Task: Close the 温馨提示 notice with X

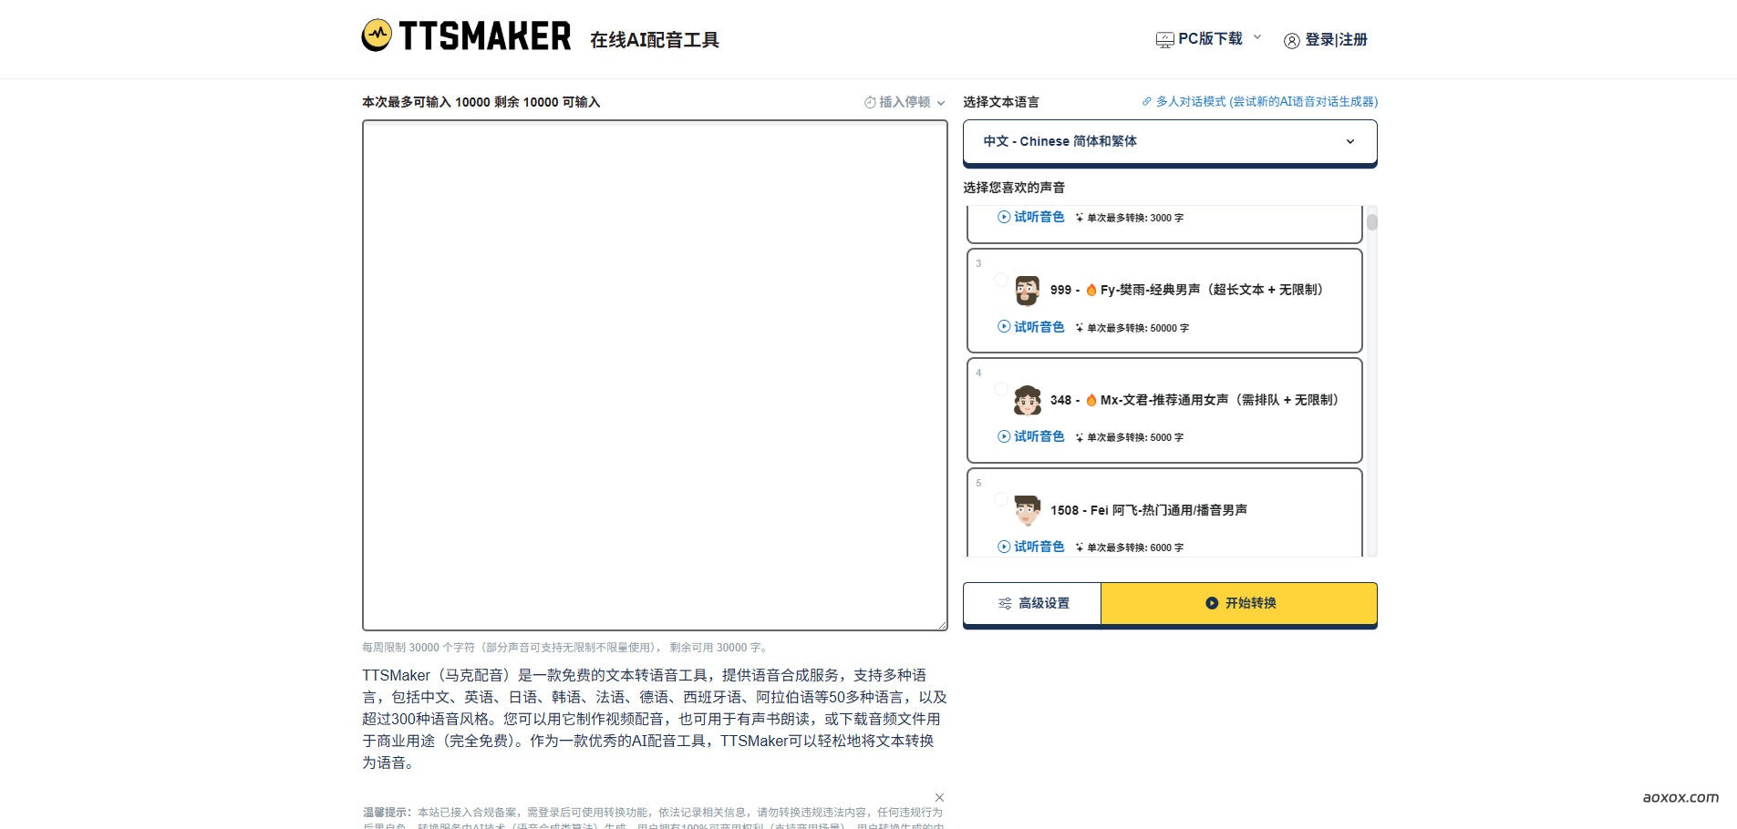Action: point(939,797)
